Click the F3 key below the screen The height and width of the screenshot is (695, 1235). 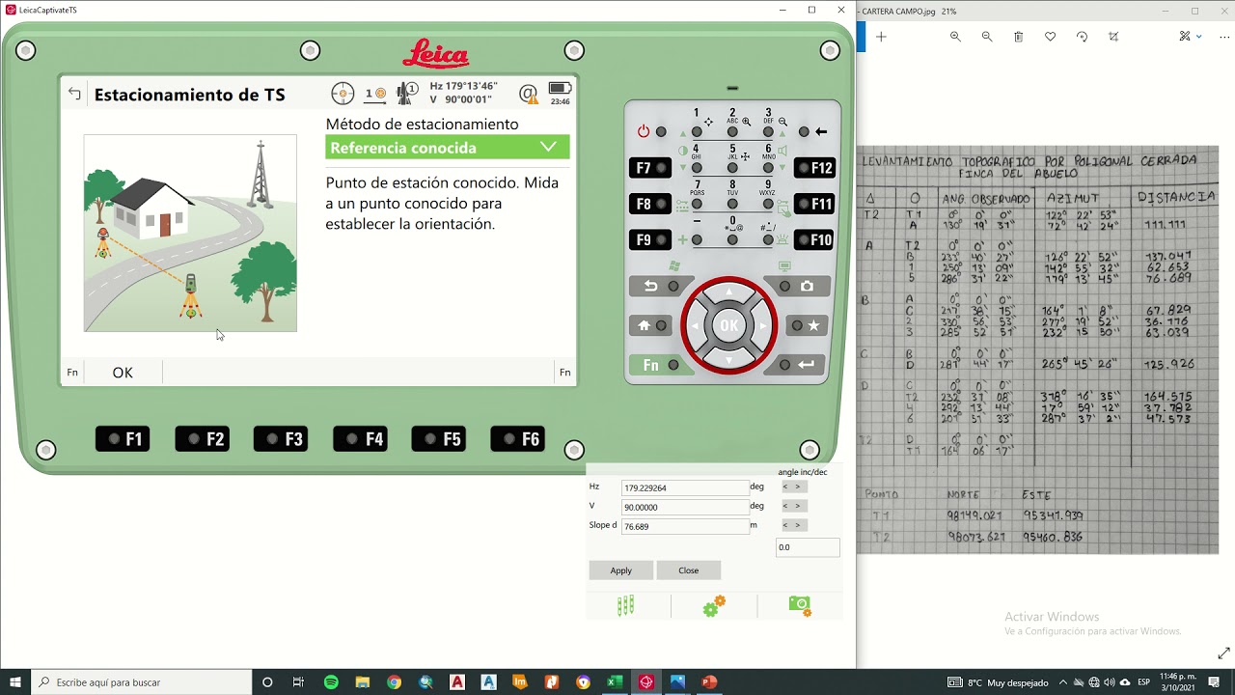(x=281, y=439)
